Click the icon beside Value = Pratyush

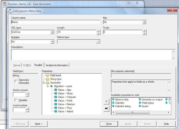[56, 97]
